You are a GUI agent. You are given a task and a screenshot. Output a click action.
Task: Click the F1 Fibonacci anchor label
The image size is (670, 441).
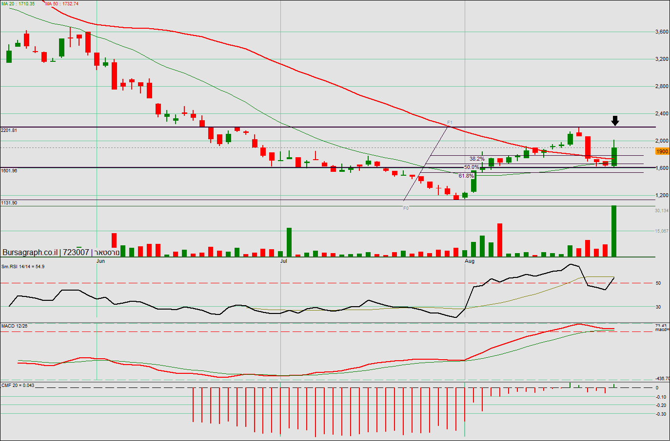tap(450, 123)
